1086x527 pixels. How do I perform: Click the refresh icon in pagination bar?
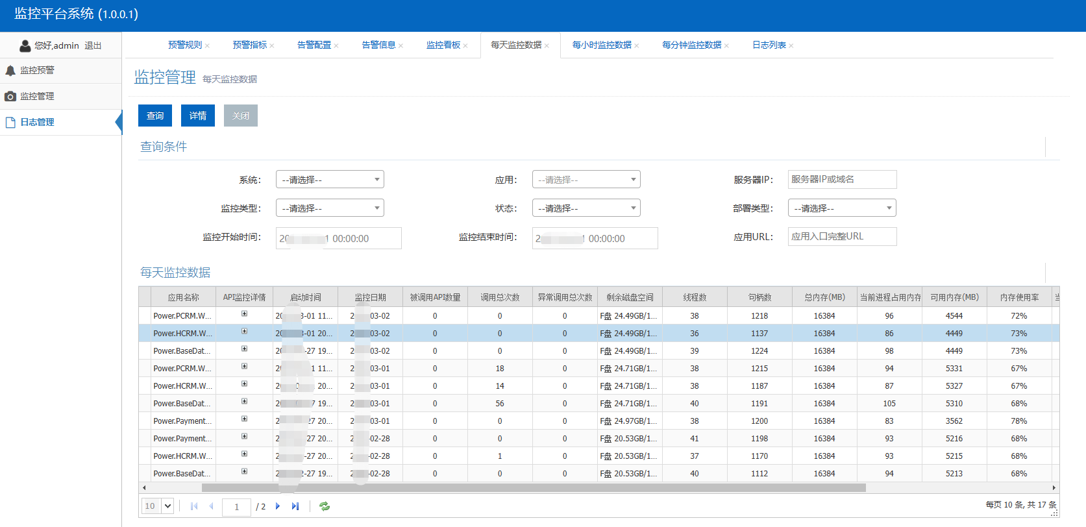pos(325,506)
